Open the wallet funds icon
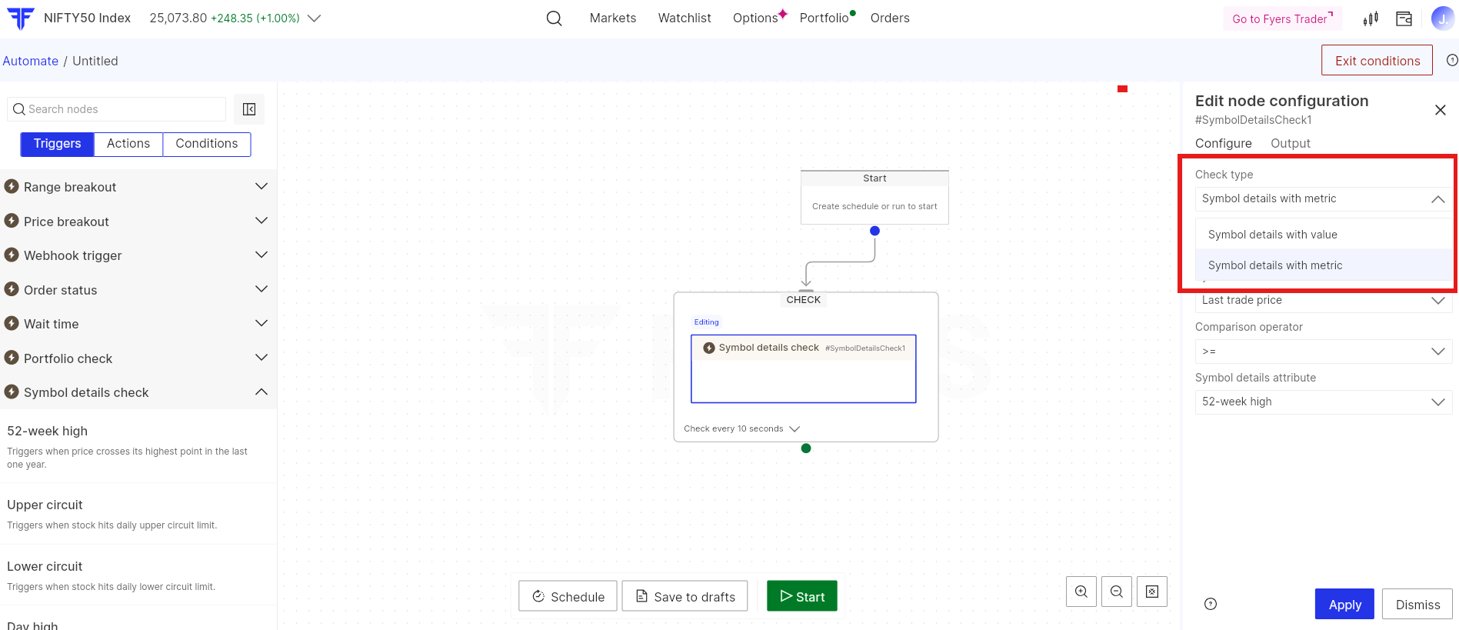Screen dimensions: 1459x630 1404,18
